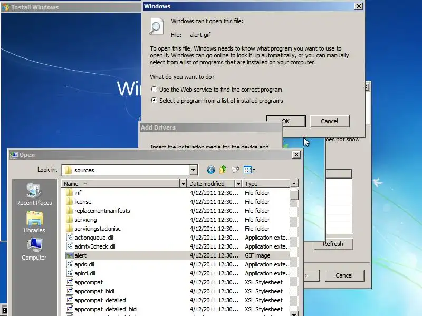Select the servicing folder icon
Image resolution: width=422 pixels, height=316 pixels.
coord(70,219)
